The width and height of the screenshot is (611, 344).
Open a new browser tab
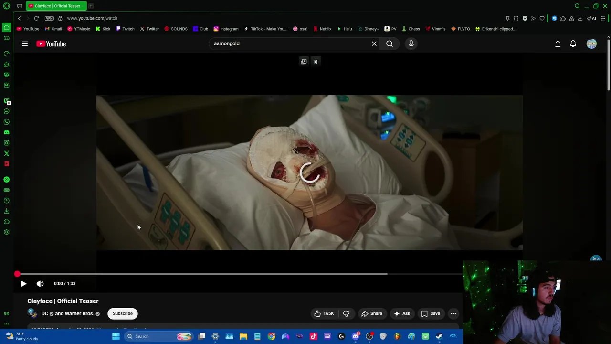pos(91,6)
